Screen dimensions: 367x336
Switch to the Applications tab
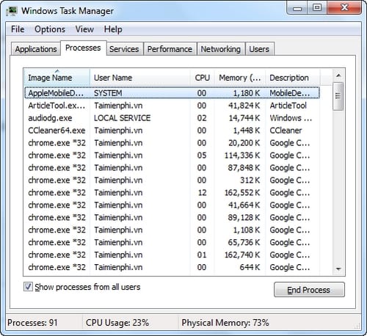tap(36, 49)
